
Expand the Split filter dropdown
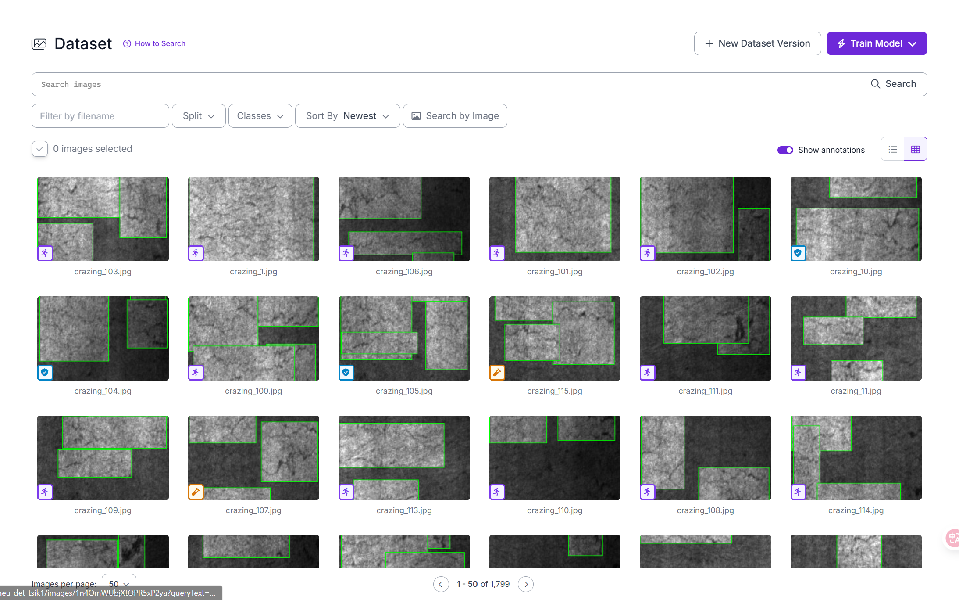tap(199, 116)
